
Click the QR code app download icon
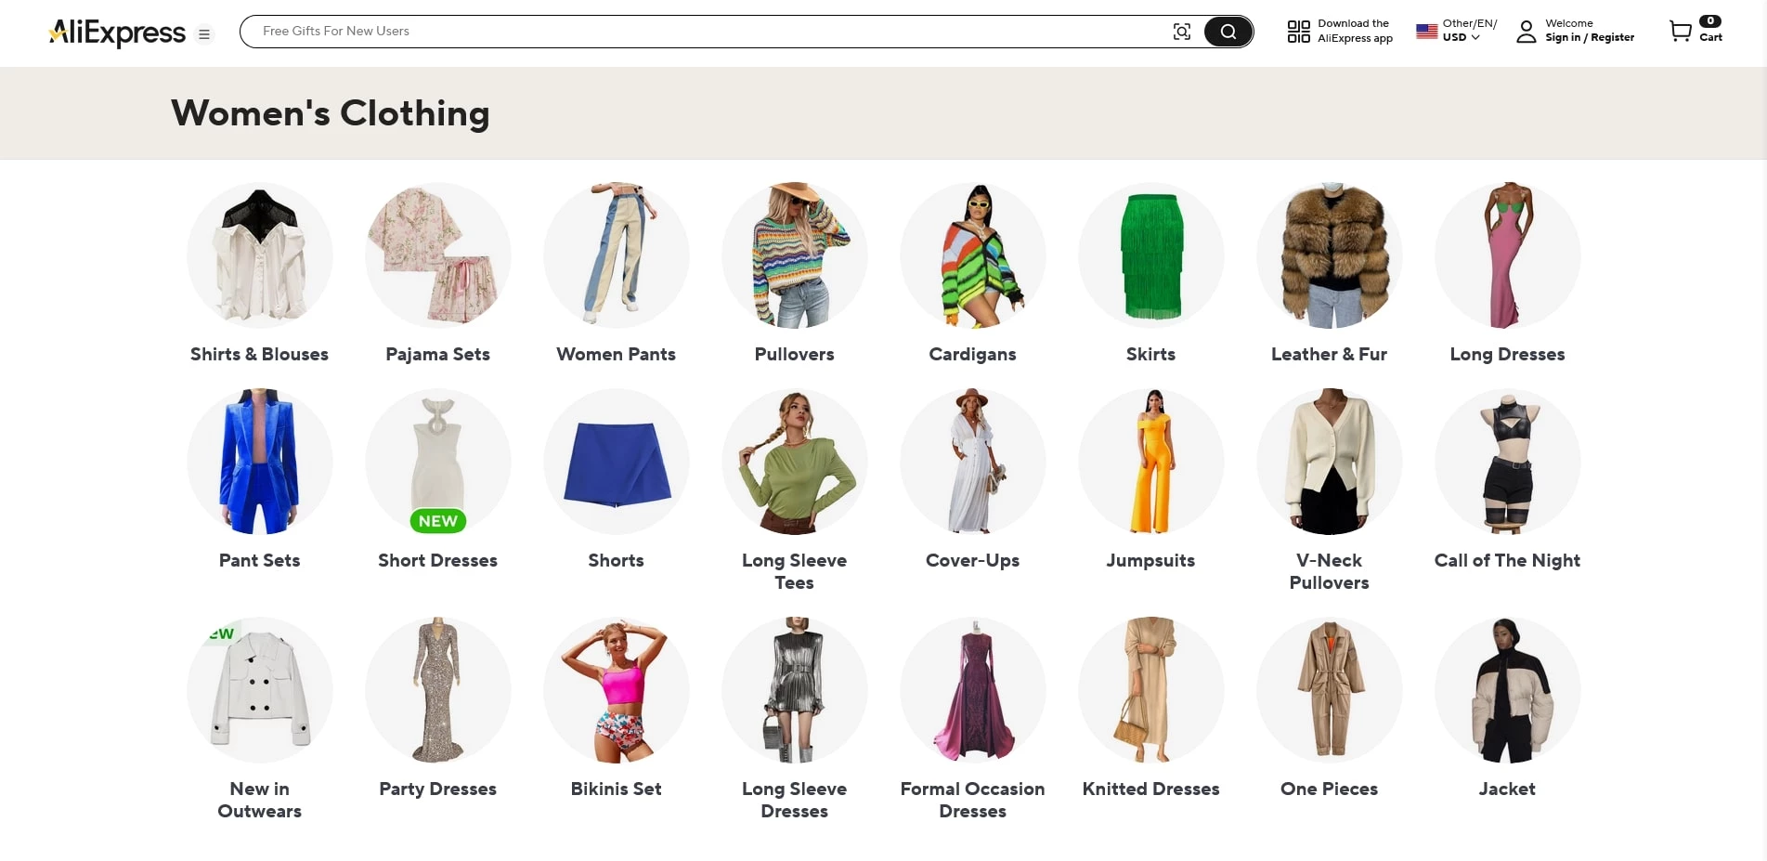click(x=1298, y=32)
